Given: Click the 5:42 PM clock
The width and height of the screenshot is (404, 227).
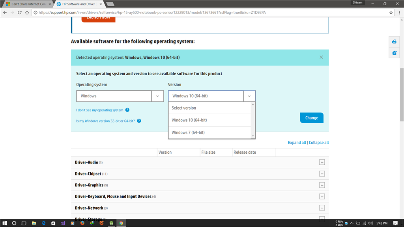Looking at the screenshot, I should 382,223.
